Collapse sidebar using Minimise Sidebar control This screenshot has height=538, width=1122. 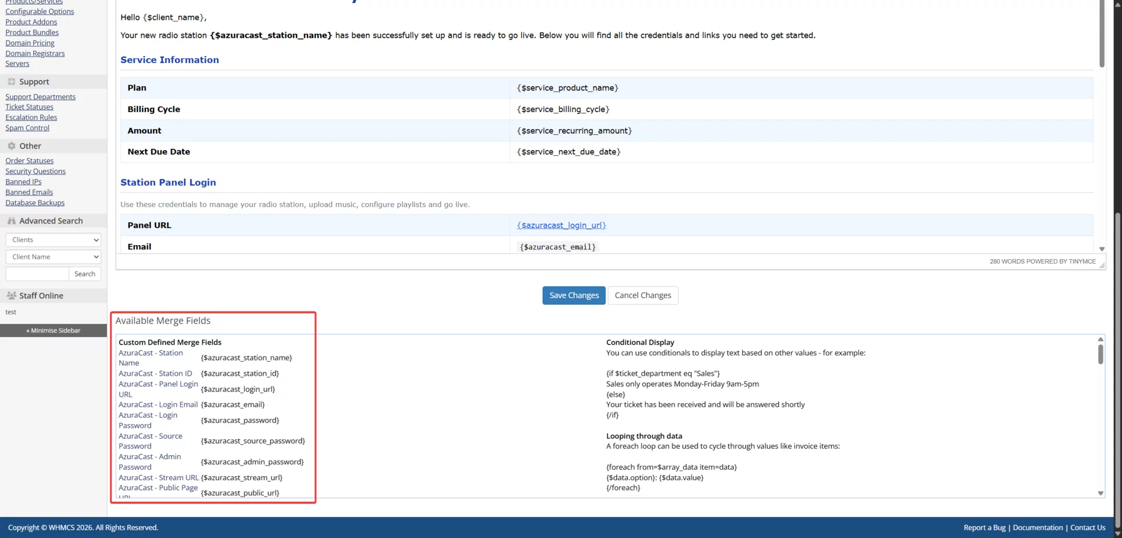tap(53, 330)
